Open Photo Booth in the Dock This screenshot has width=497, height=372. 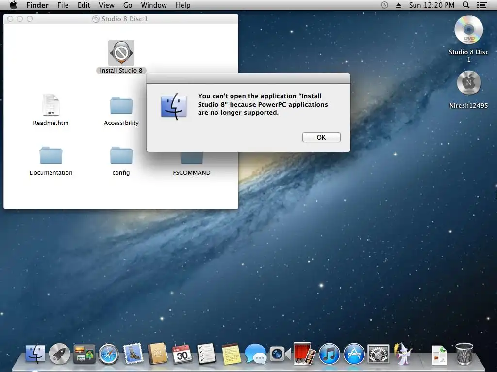pyautogui.click(x=304, y=354)
